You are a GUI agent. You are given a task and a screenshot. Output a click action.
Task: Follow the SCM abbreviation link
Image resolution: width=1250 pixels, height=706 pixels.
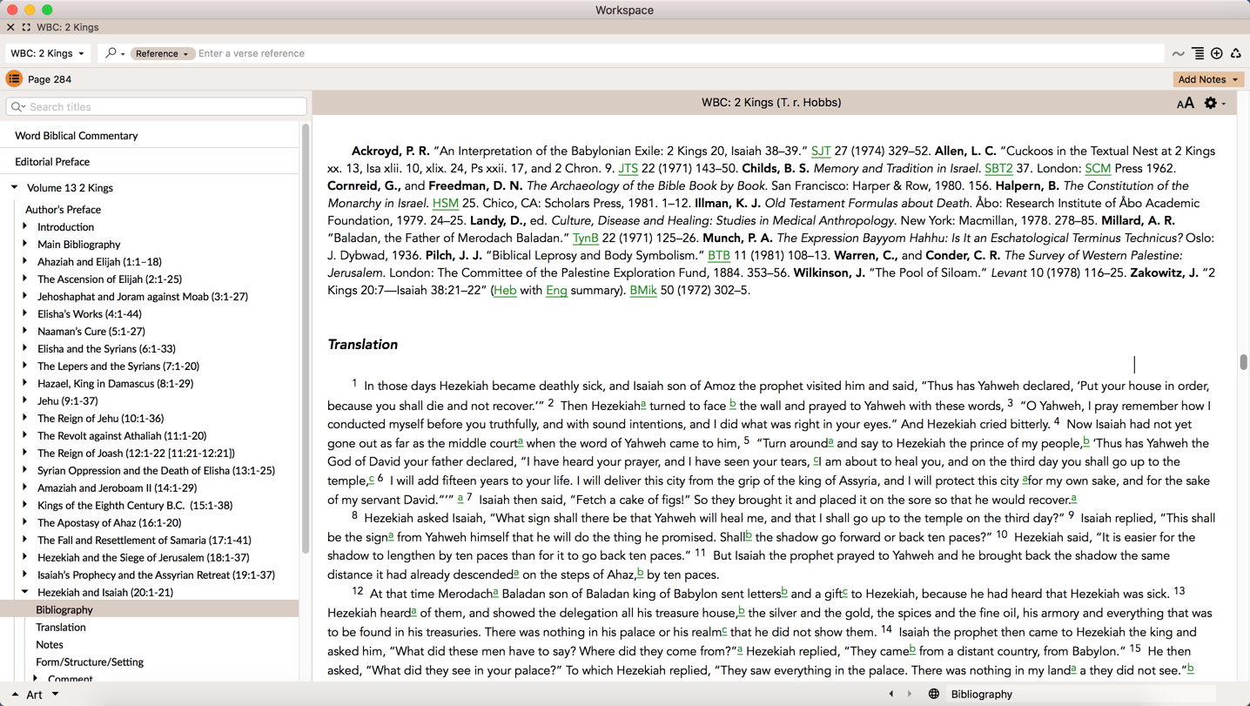[x=1098, y=169]
